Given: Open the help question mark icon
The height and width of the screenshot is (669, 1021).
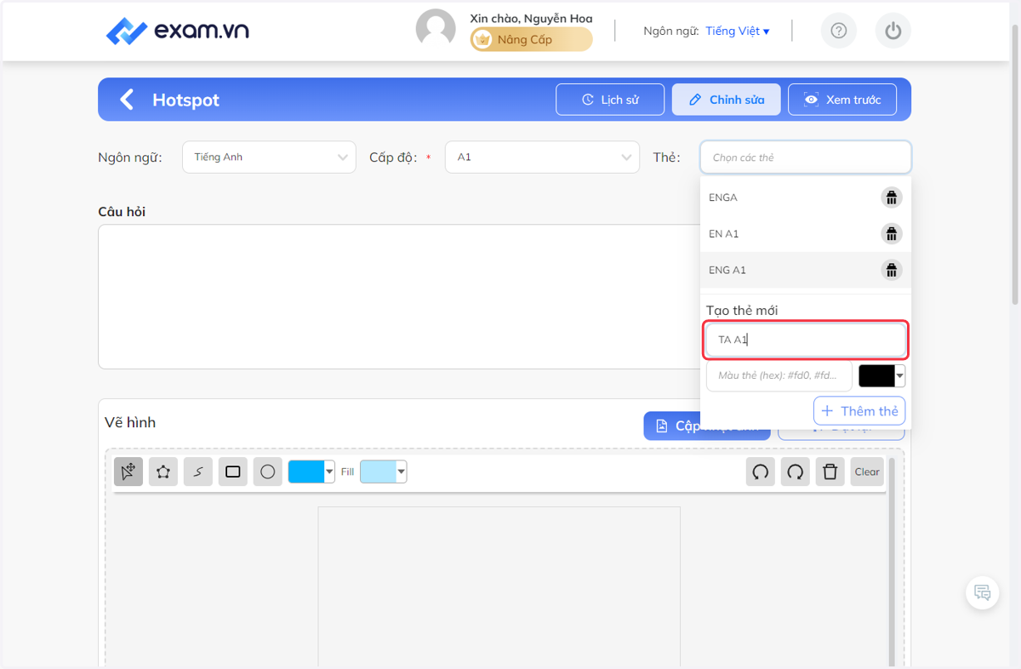Looking at the screenshot, I should tap(839, 31).
